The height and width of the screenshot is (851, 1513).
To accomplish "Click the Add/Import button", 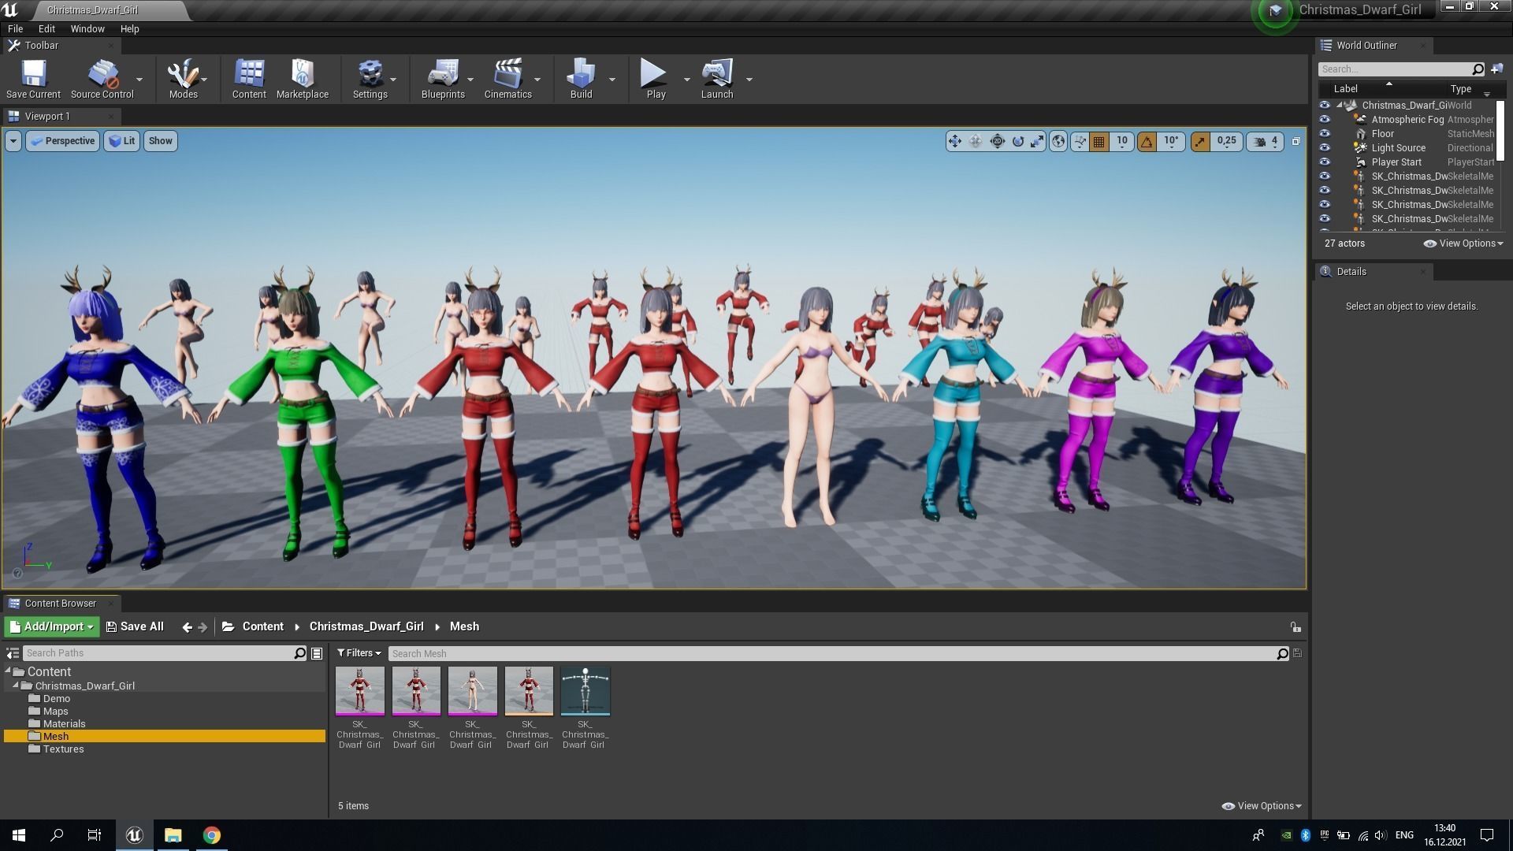I will point(50,626).
